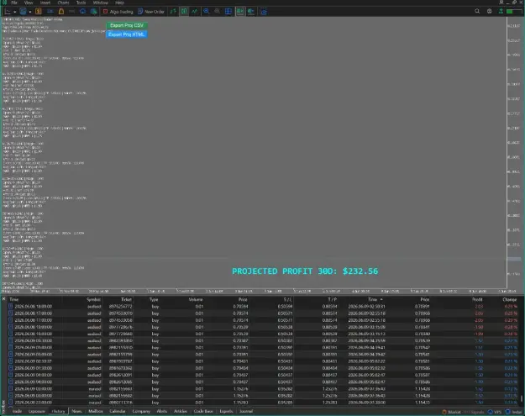The image size is (525, 416).
Task: Sort history by the Profit column header
Action: pyautogui.click(x=477, y=299)
